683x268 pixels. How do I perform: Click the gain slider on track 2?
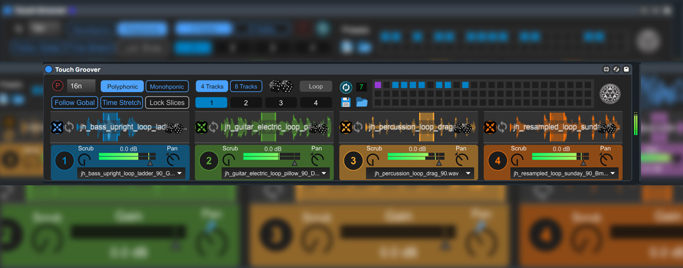(x=271, y=157)
